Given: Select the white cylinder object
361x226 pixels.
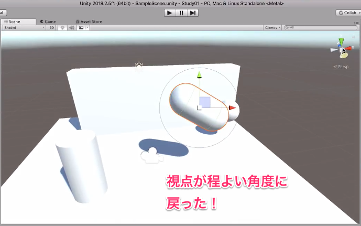Looking at the screenshot, I should coord(82,166).
